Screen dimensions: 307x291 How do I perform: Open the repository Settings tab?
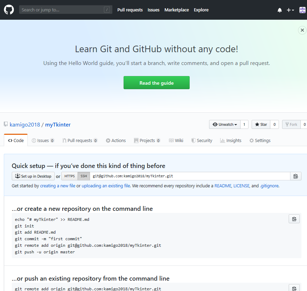260,140
